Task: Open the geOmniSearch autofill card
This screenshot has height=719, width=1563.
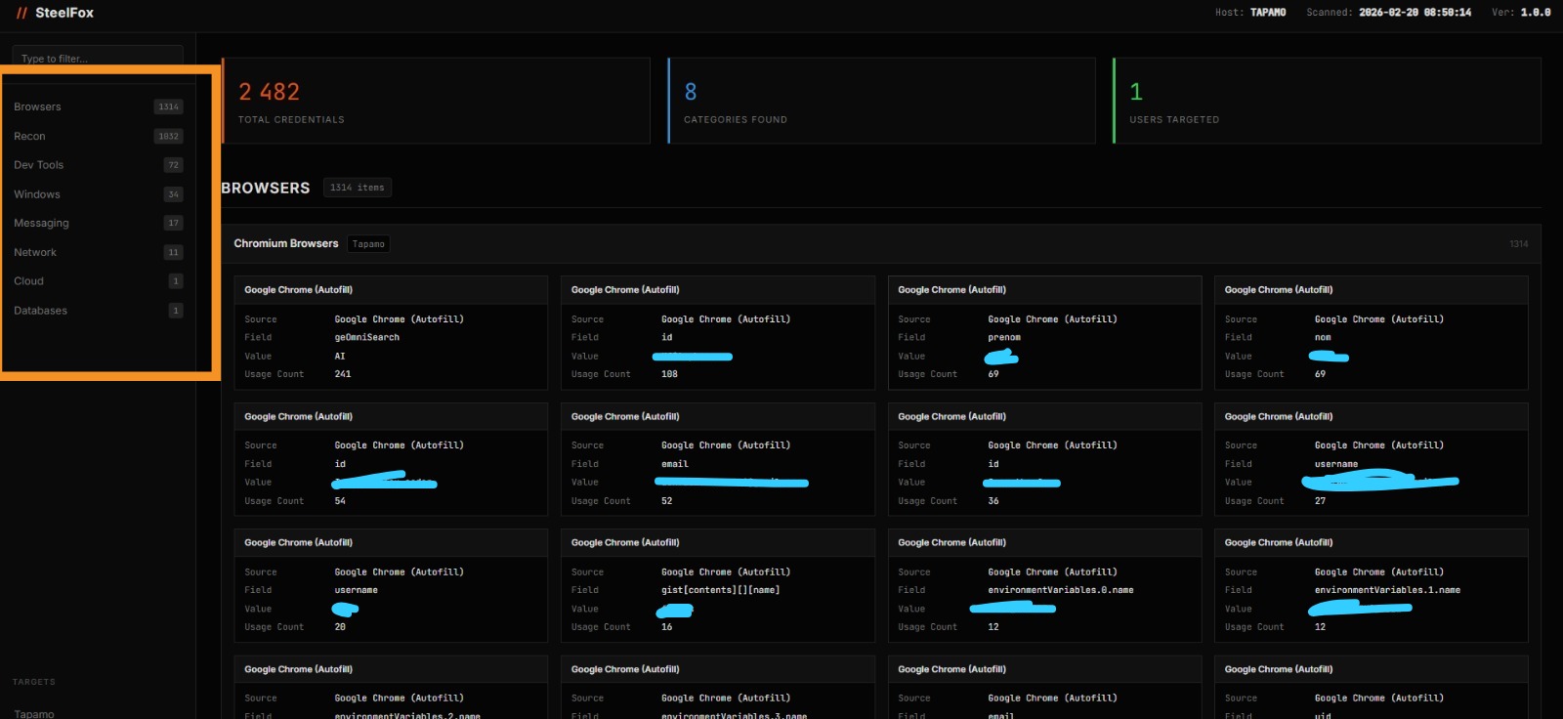Action: 391,333
